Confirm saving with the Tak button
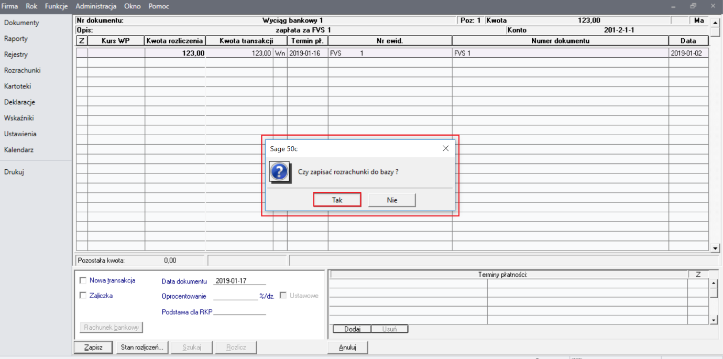 [x=337, y=200]
